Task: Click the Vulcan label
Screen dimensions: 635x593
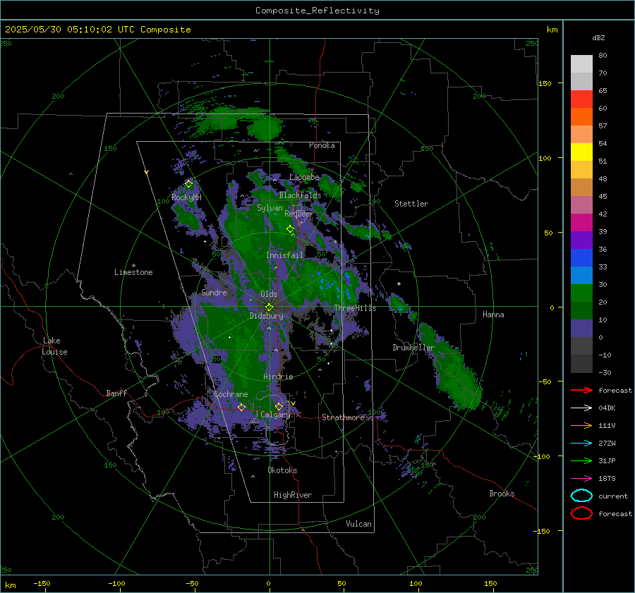Action: pos(358,524)
